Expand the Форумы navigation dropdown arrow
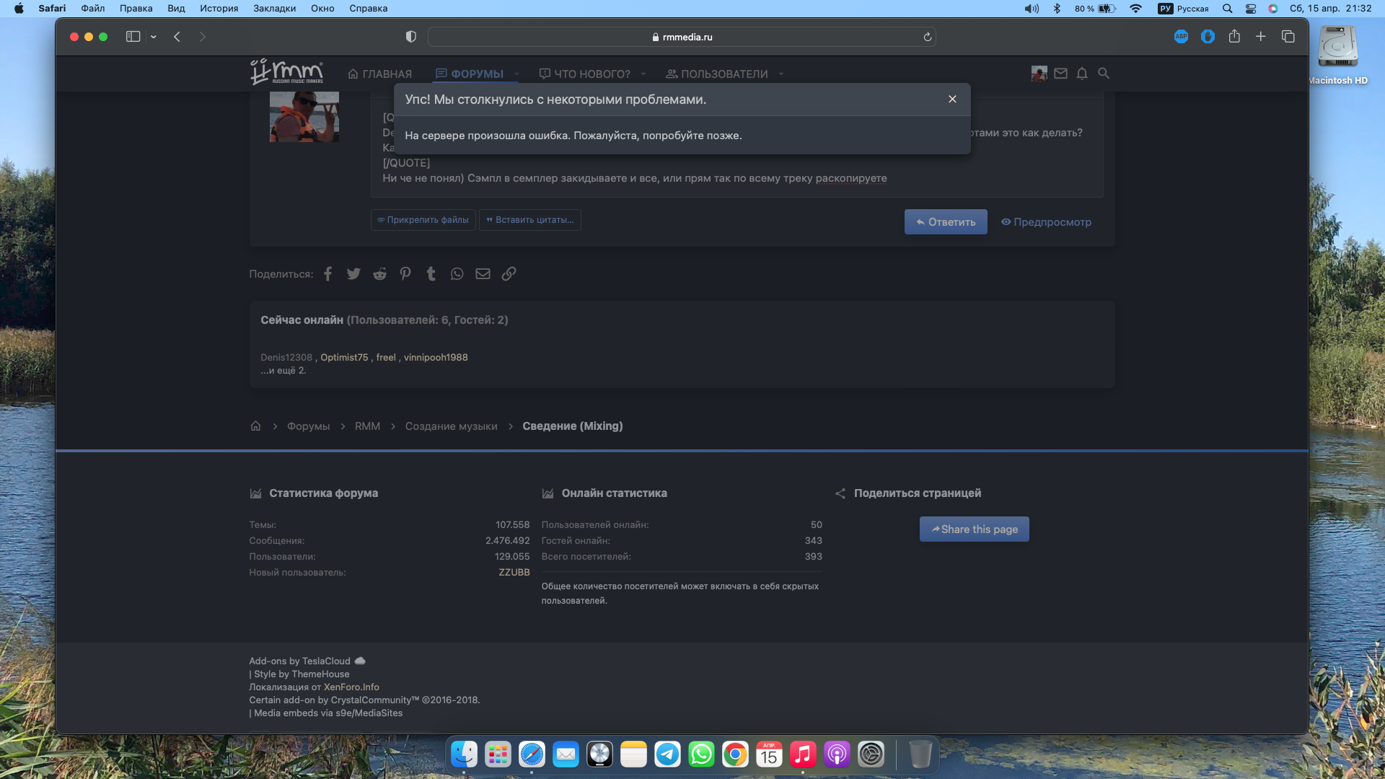The image size is (1385, 779). [x=517, y=74]
